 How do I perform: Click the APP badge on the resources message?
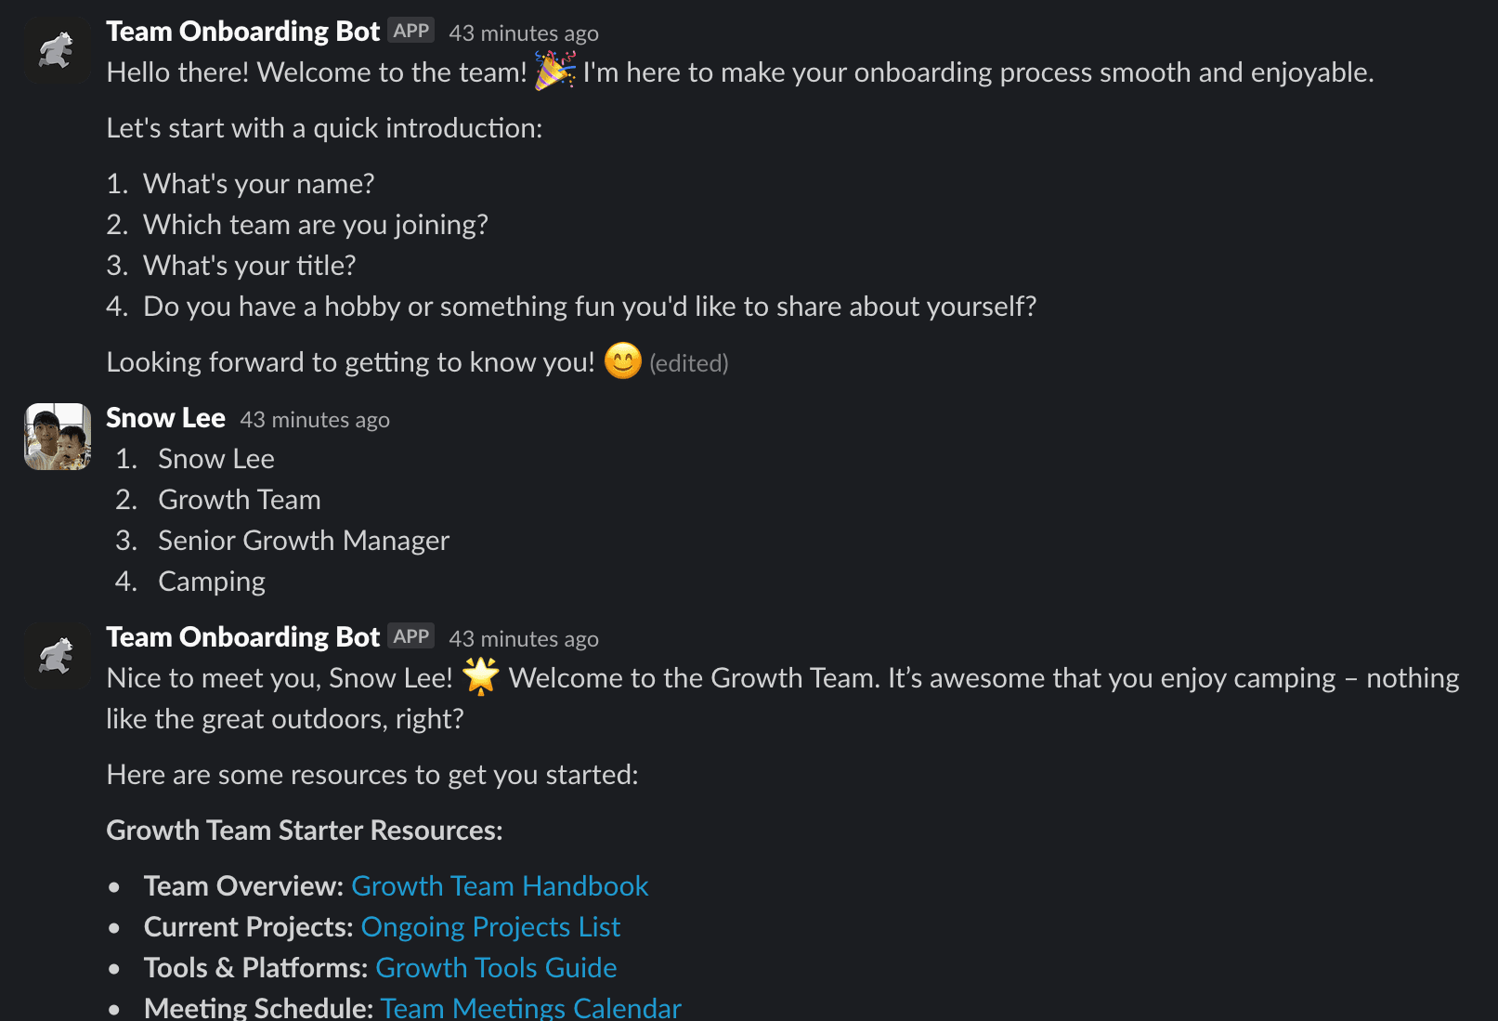coord(410,636)
